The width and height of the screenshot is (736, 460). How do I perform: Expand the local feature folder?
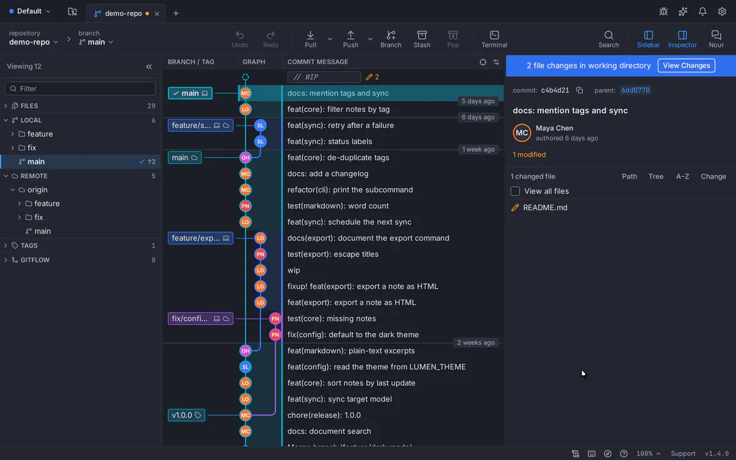coord(12,134)
